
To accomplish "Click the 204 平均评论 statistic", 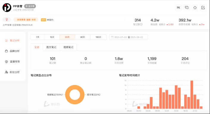I will tap(185, 60).
